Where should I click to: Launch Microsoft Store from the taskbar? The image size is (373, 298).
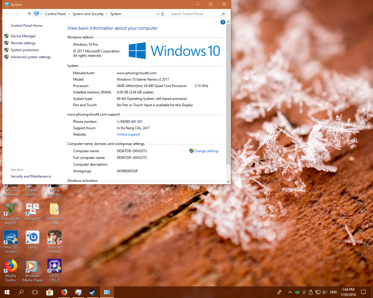pyautogui.click(x=50, y=292)
